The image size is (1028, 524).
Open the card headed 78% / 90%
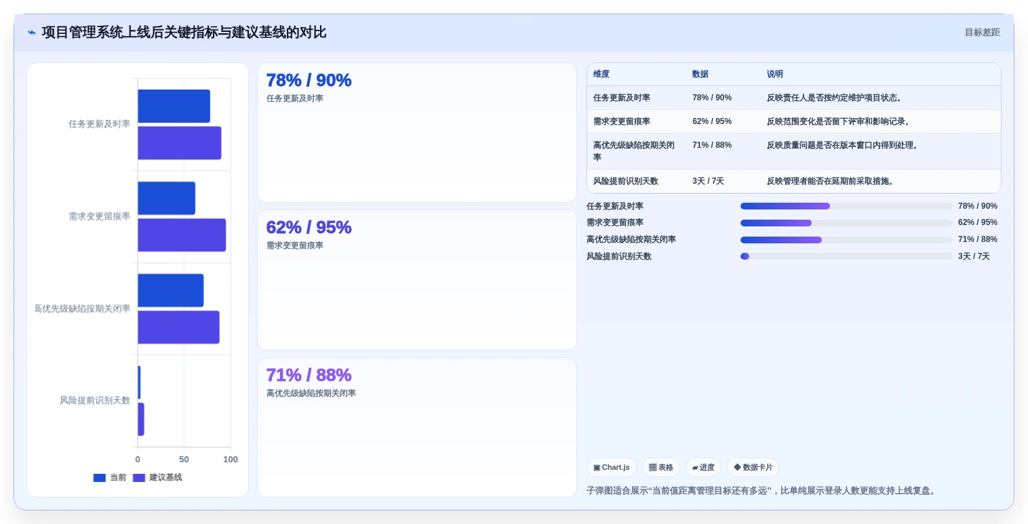(x=417, y=133)
